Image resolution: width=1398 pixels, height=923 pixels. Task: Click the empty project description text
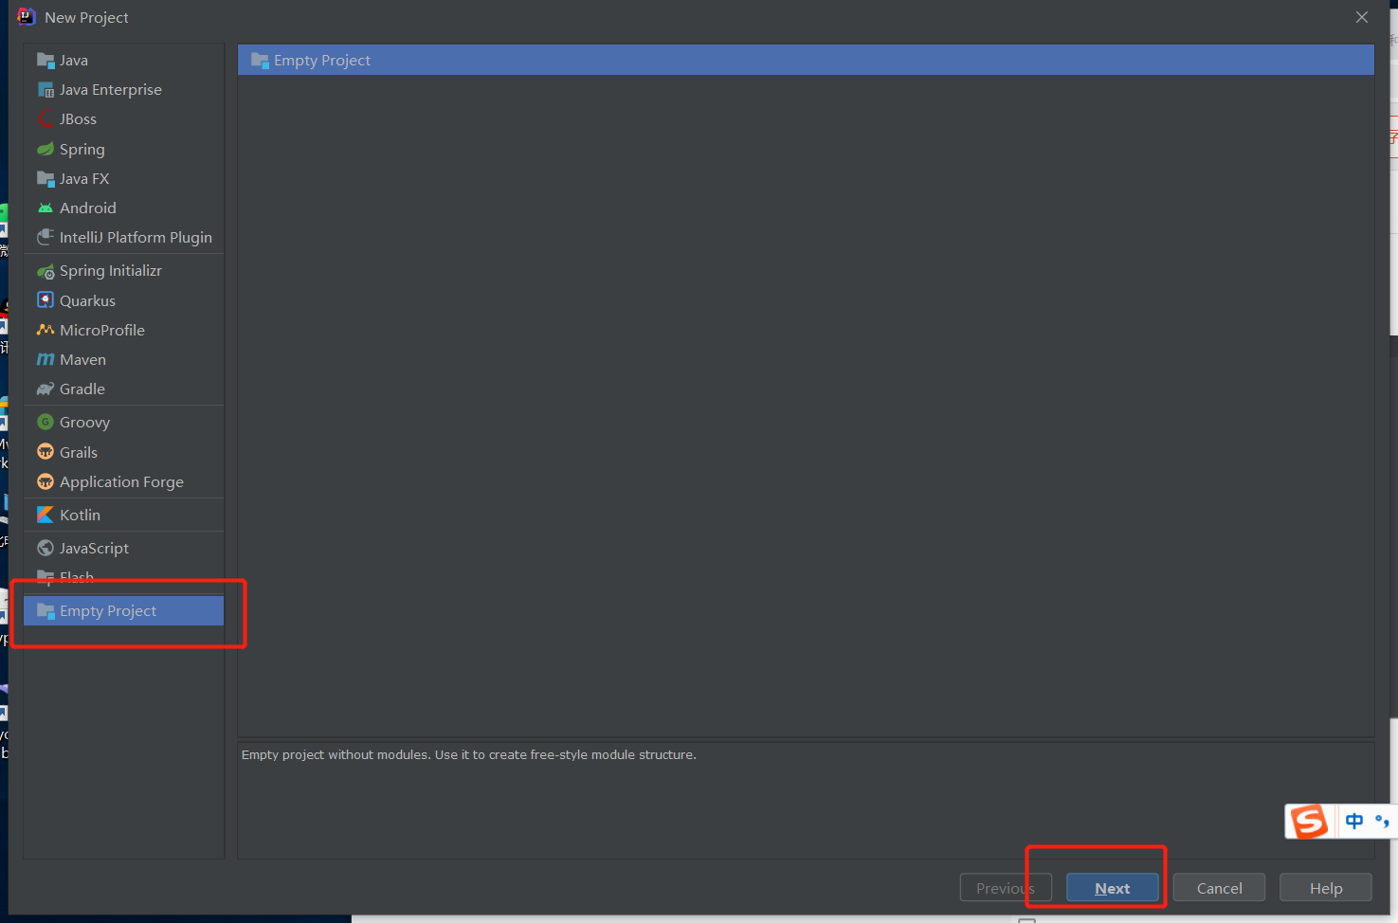pyautogui.click(x=469, y=755)
